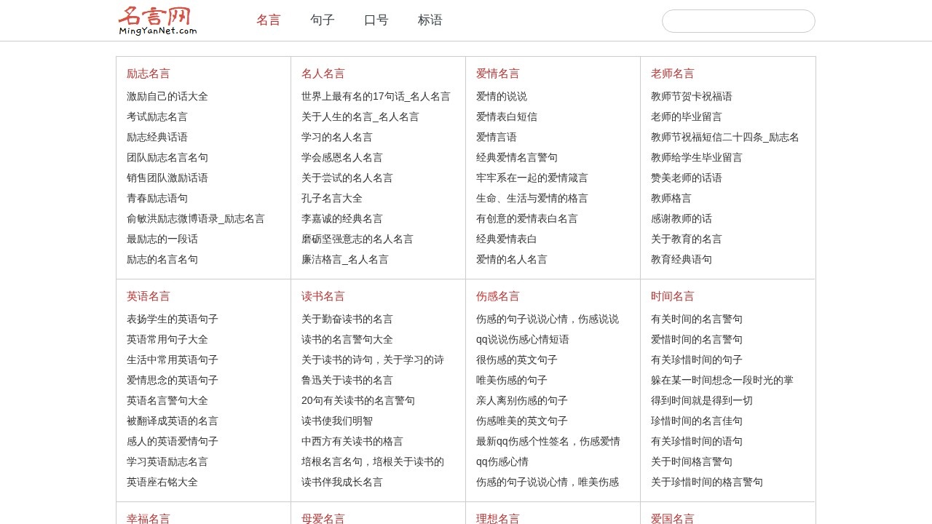Open the 口号 page
Image resolution: width=932 pixels, height=524 pixels.
(x=375, y=20)
